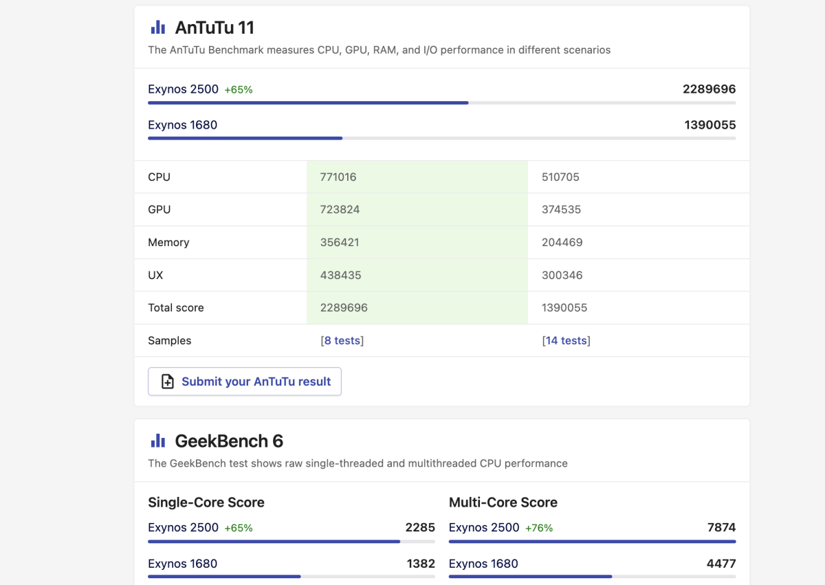Click Multi-Core score 7874

click(x=721, y=528)
